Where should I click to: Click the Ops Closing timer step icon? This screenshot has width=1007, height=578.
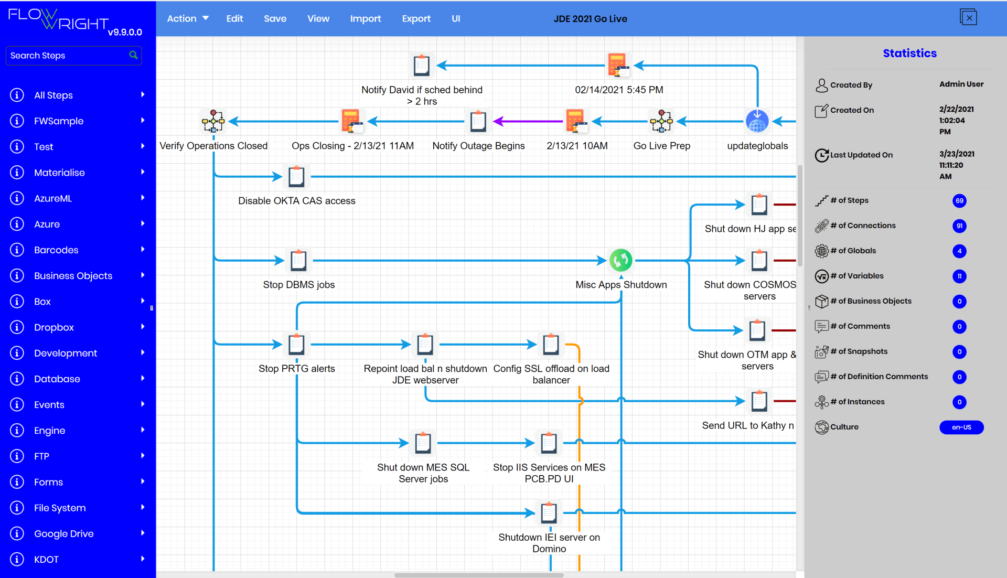coord(352,120)
